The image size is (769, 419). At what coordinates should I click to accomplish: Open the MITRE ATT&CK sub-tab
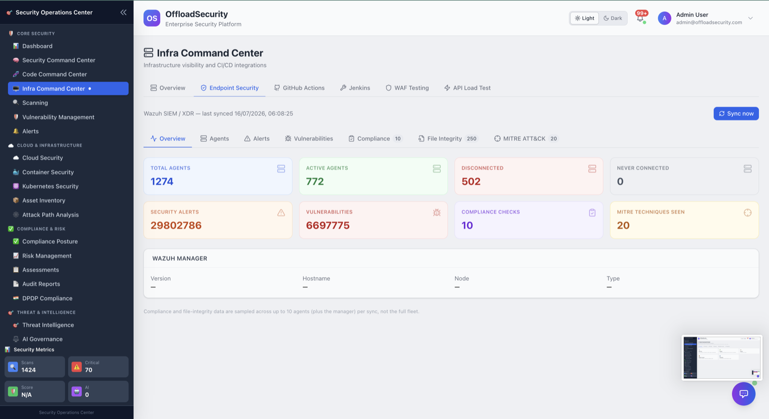pyautogui.click(x=526, y=139)
